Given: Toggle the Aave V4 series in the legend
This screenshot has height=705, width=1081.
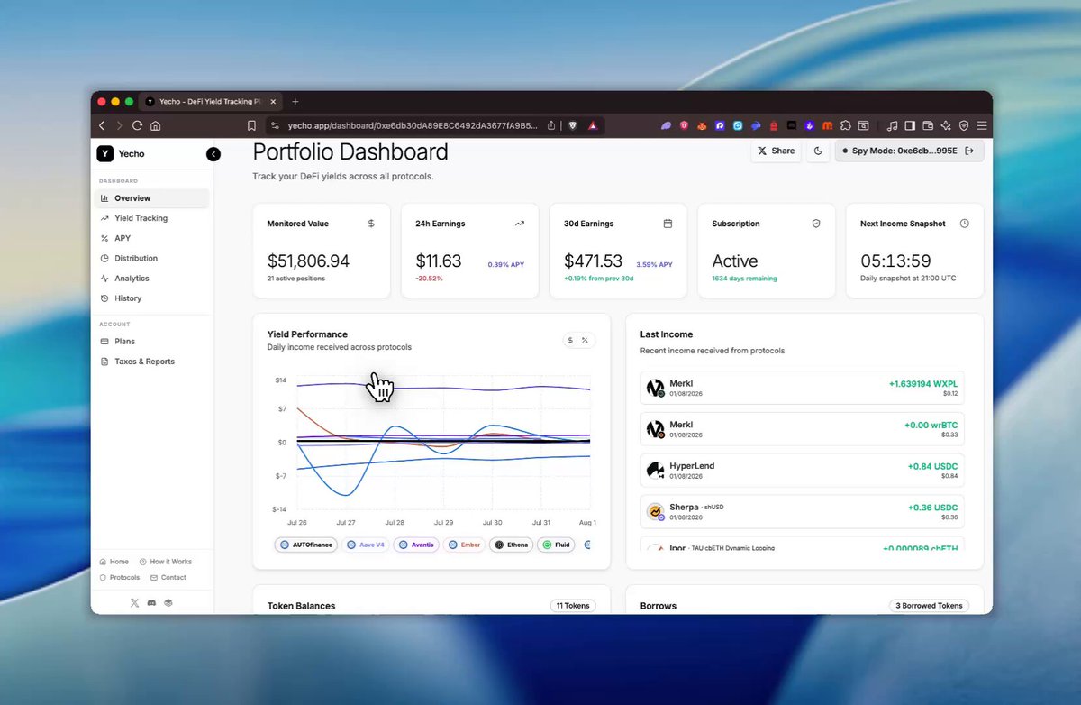Looking at the screenshot, I should tap(365, 545).
